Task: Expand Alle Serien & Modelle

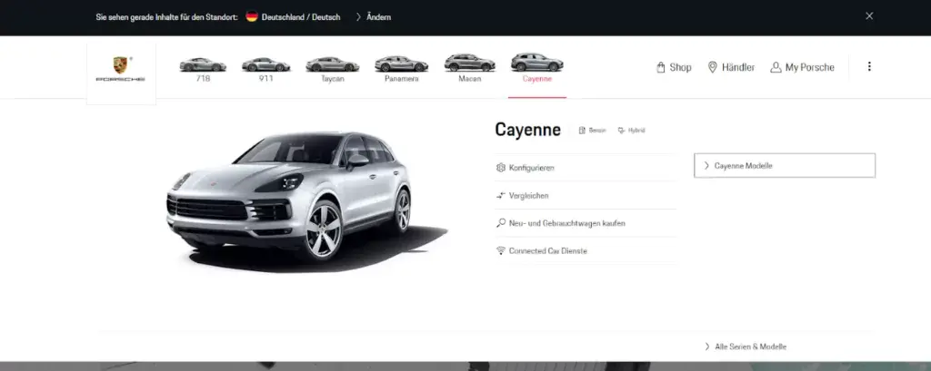Action: (x=746, y=347)
